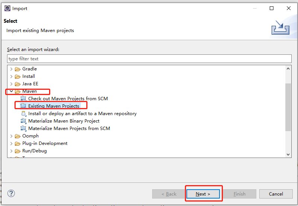298x206 pixels.
Task: Expand the Java EE category
Action: tap(11, 84)
